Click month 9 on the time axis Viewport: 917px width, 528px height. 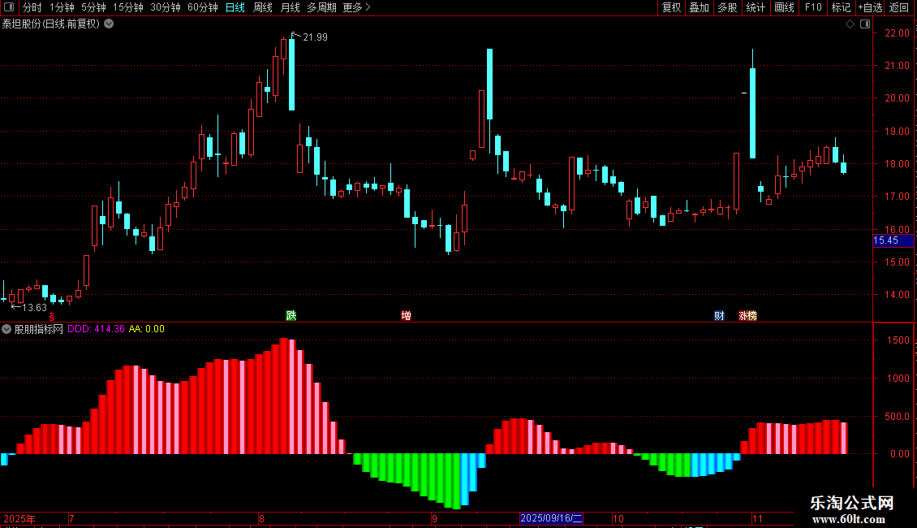click(434, 518)
